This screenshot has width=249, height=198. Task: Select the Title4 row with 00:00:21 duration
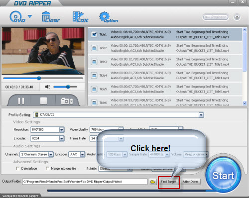tap(165, 76)
